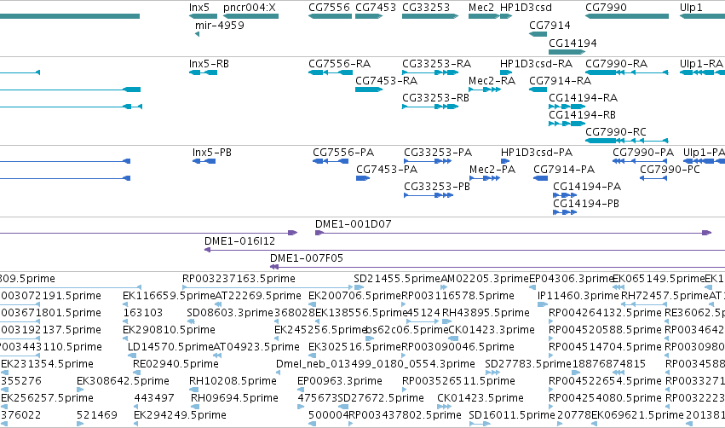Screen dimensions: 725x428
Task: Open the CG7914-RA transcript
Action: pyautogui.click(x=538, y=90)
